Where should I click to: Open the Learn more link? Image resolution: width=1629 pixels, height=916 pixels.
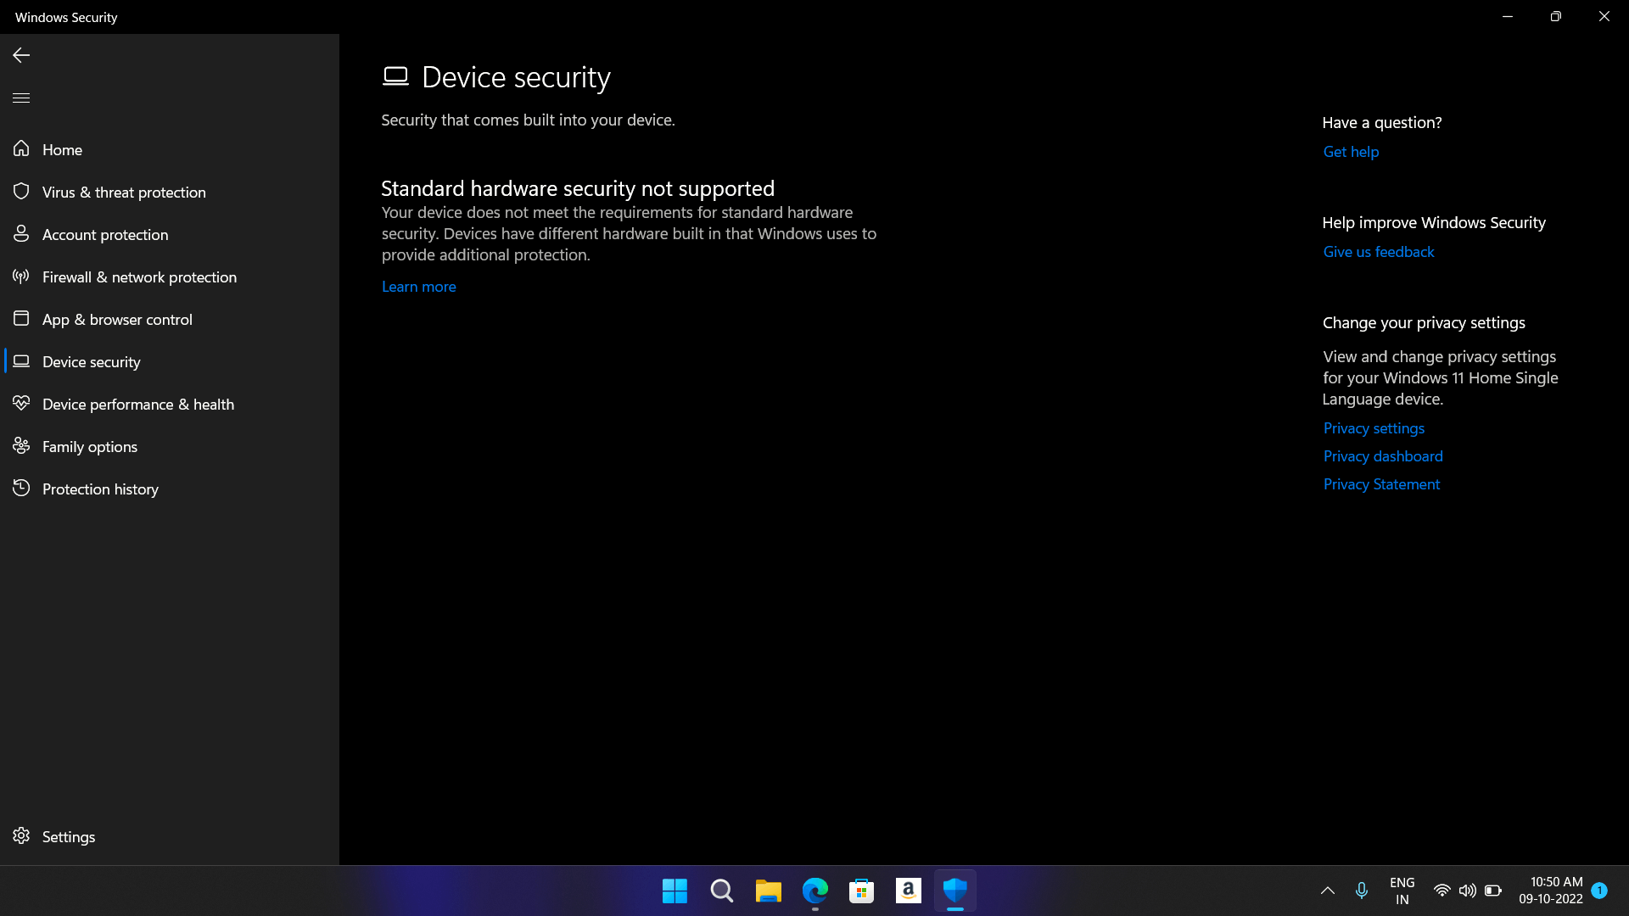pyautogui.click(x=418, y=287)
